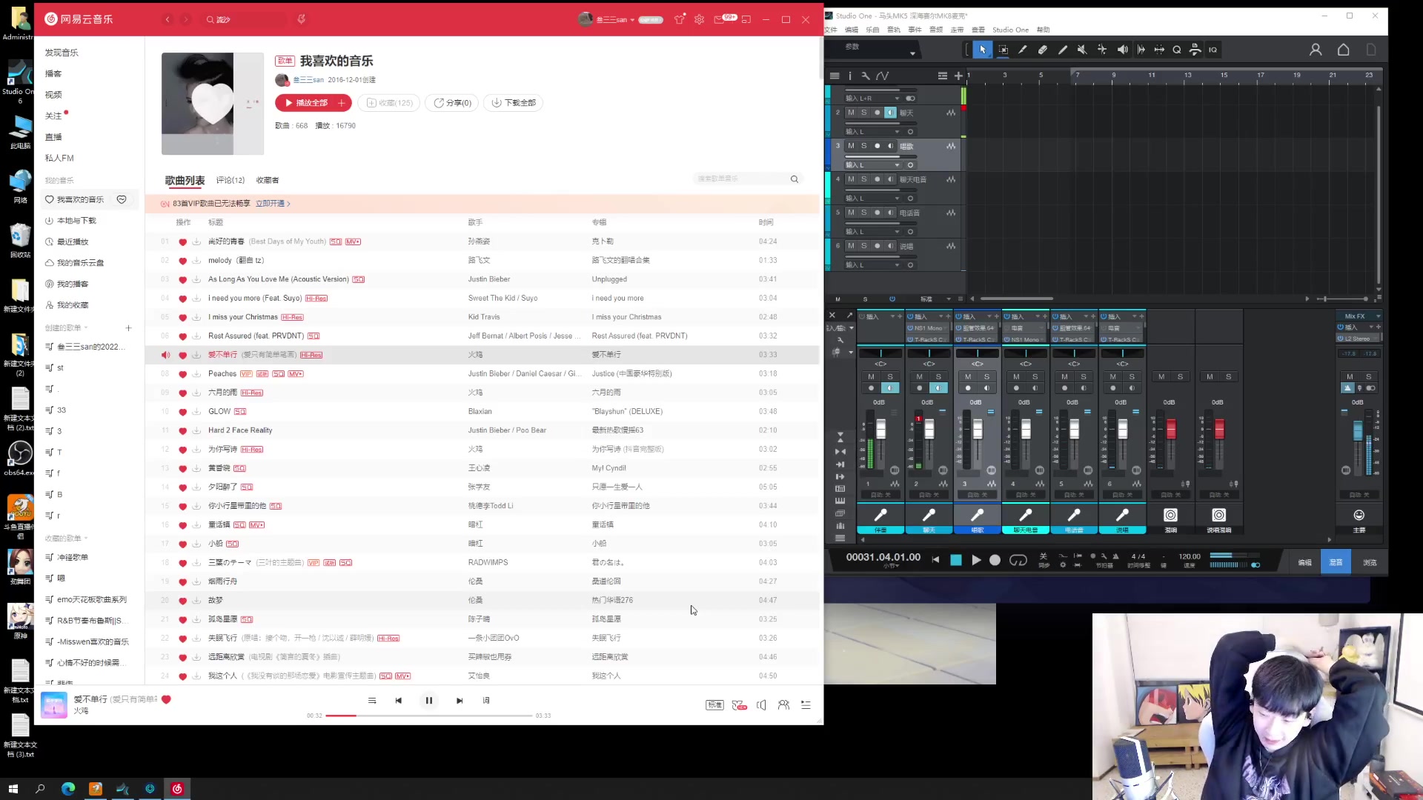Mute track 2 聊天 in the arrangement

[x=850, y=113]
